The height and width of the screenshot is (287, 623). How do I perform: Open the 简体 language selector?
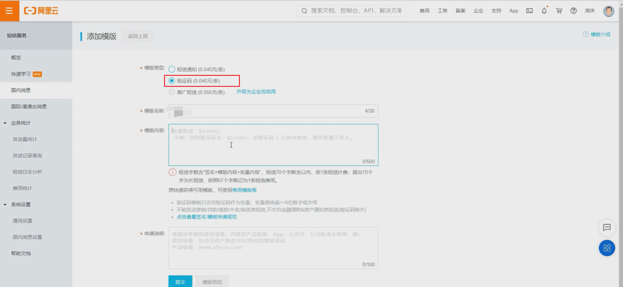(x=589, y=11)
